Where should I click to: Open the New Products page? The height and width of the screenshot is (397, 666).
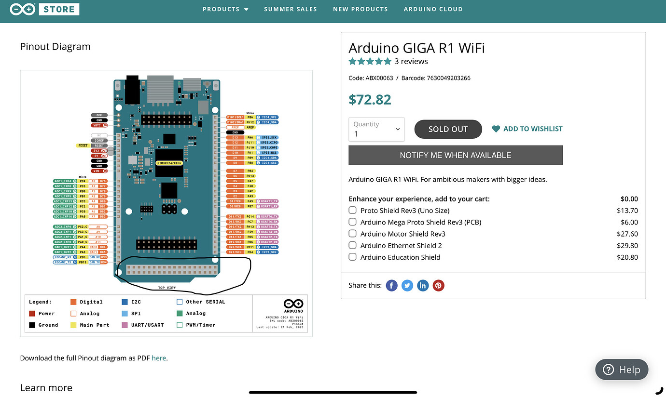pos(361,9)
